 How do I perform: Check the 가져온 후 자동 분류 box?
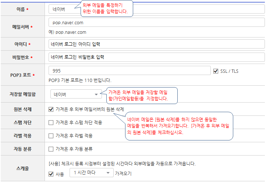coord(51,149)
